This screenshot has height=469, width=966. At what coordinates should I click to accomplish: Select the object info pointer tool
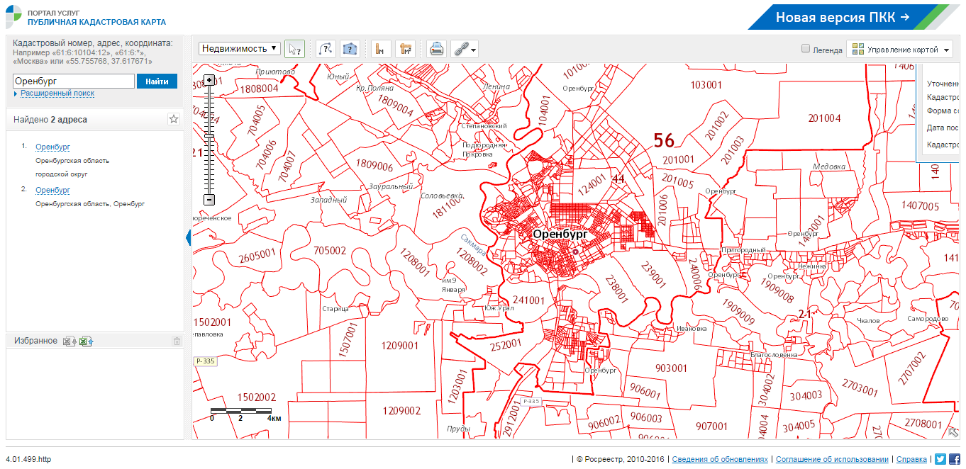pos(294,49)
